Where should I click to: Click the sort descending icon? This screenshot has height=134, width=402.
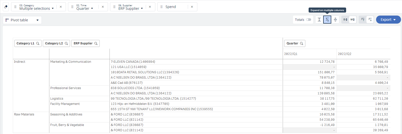click(370, 20)
